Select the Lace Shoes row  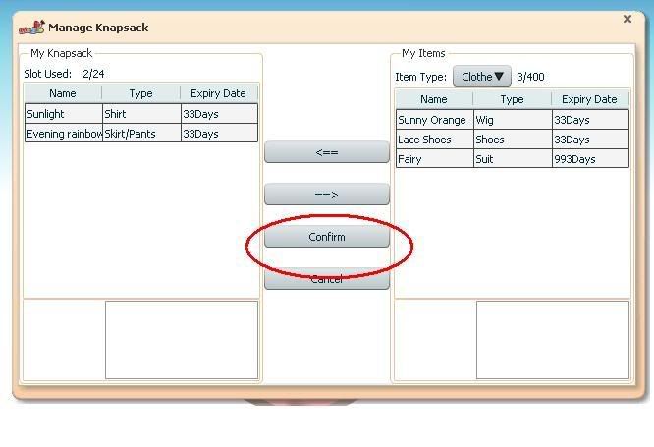tap(512, 140)
